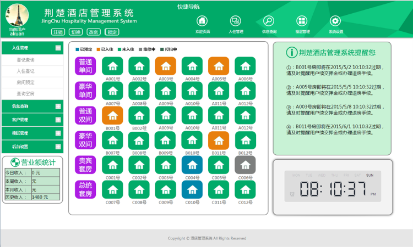This screenshot has height=247, width=413.
Task: Open the orange room B011 icon
Action: click(x=219, y=140)
